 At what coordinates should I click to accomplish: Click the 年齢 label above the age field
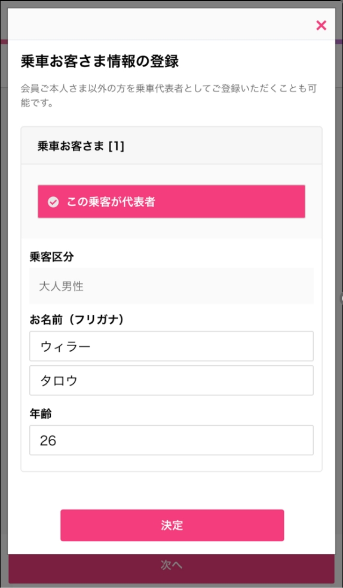click(x=41, y=414)
